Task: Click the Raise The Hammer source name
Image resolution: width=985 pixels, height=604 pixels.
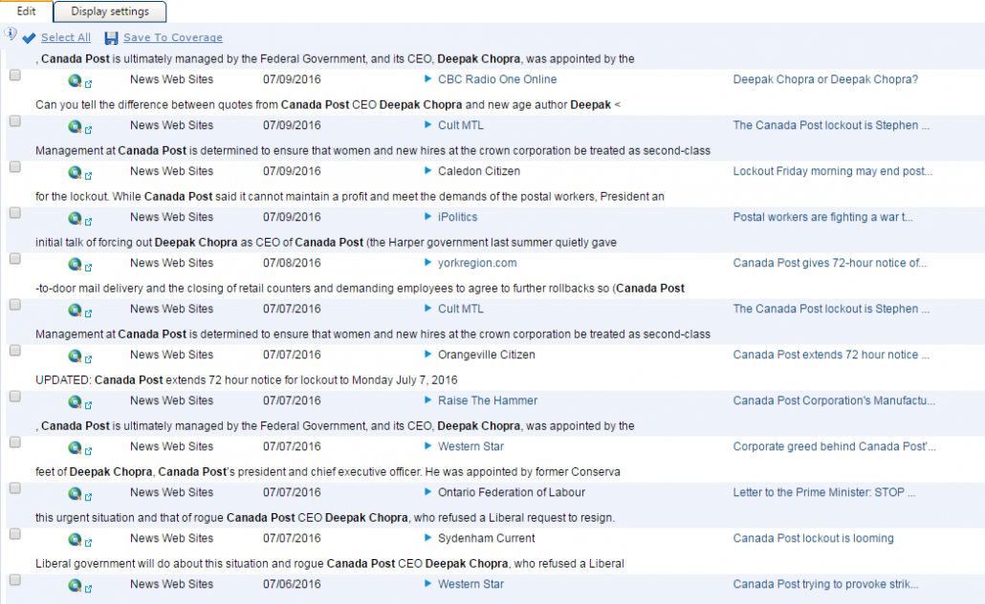Action: (x=488, y=399)
